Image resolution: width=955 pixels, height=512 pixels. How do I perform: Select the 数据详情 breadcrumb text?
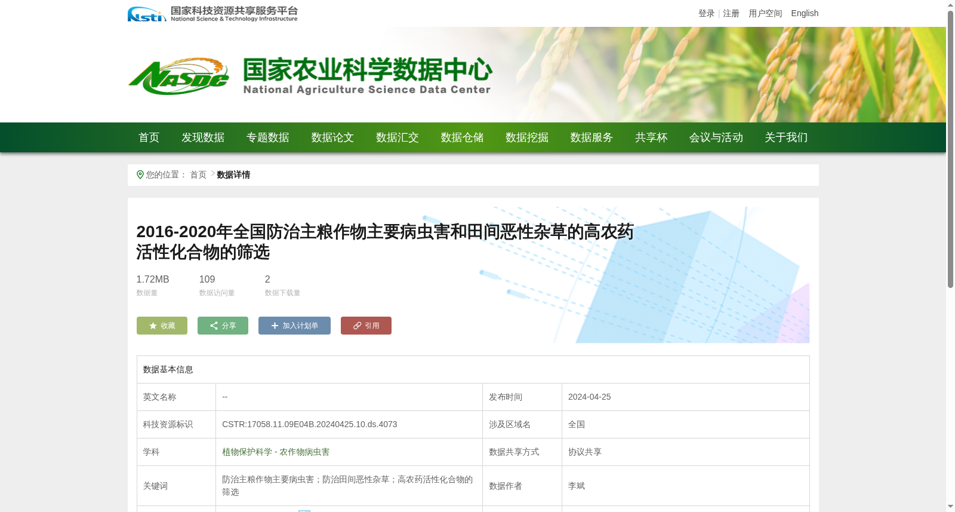tap(233, 174)
